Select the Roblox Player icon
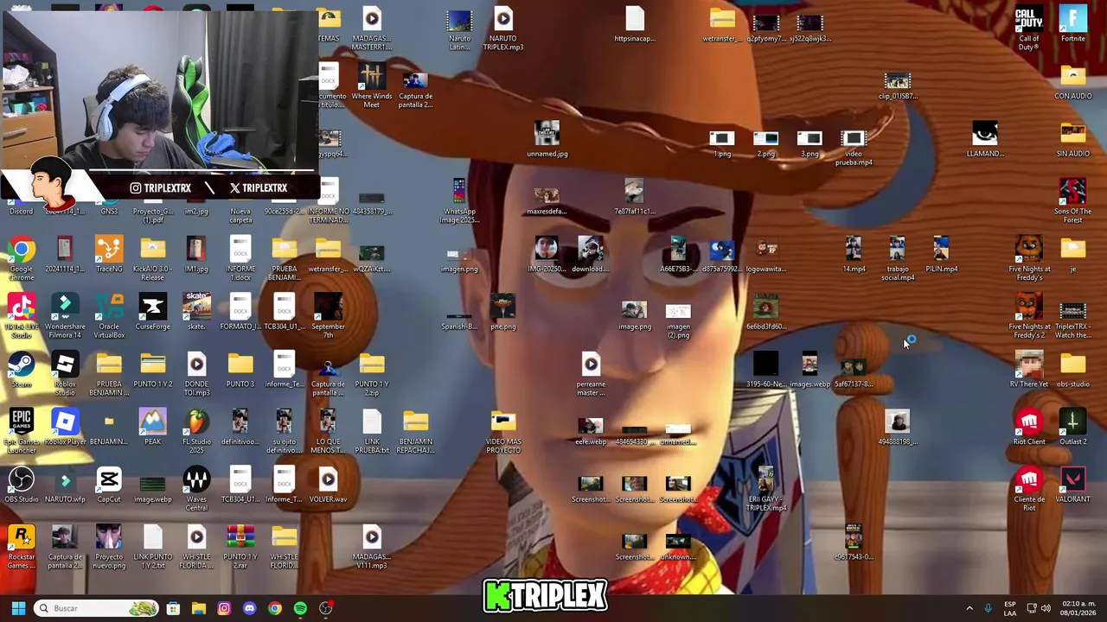Screen dimensions: 1107x622 pos(65,427)
